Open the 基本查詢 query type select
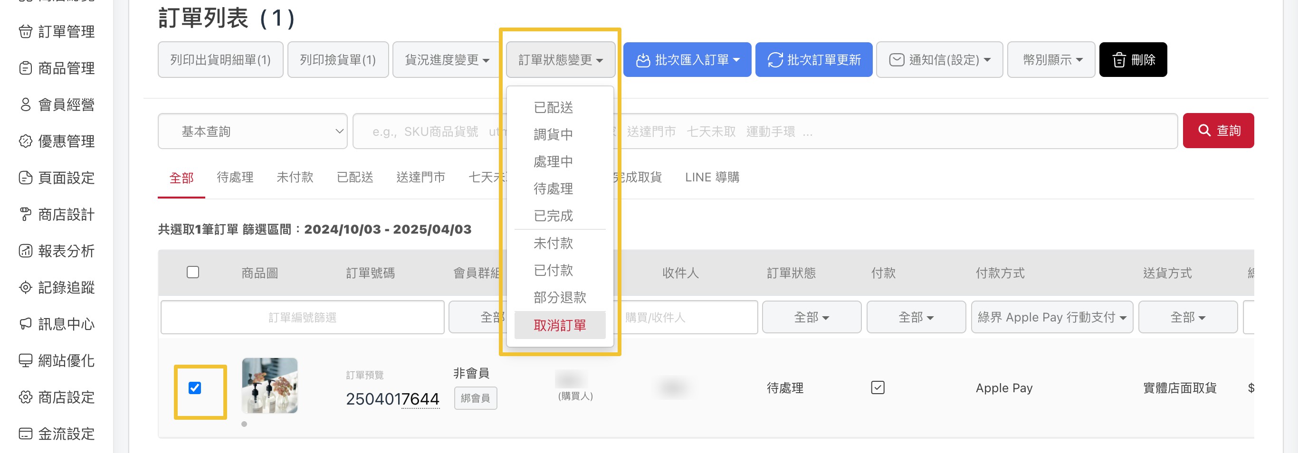Screen dimensions: 1298x453 pos(252,132)
